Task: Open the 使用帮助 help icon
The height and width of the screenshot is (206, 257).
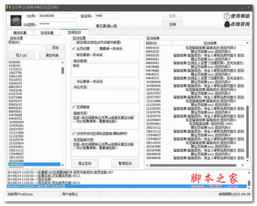Action: point(227,16)
